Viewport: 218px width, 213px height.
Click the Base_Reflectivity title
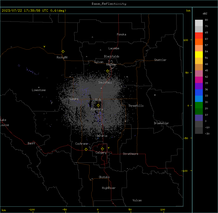pos(109,4)
